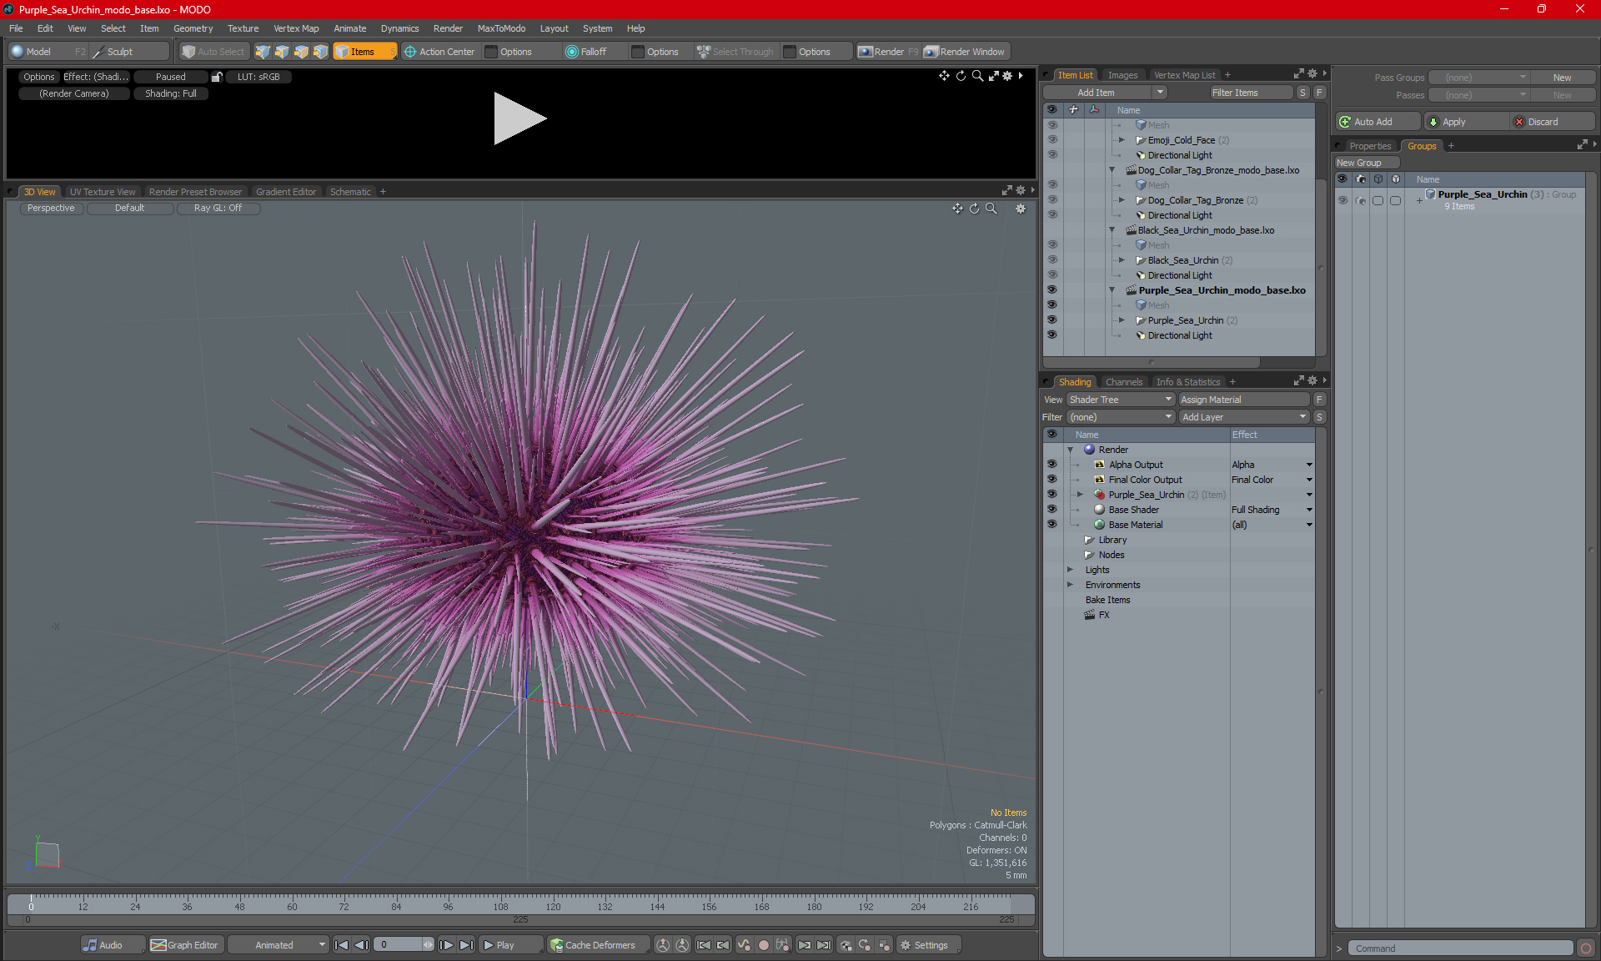Open preview viewport gear settings
The image size is (1601, 961).
pos(1007,76)
